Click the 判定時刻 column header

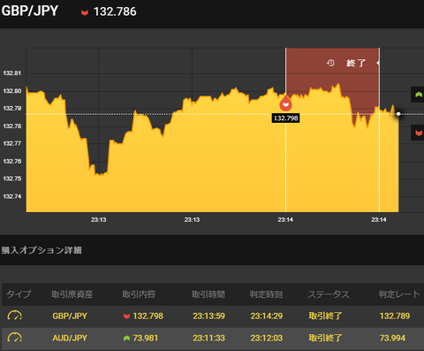click(x=266, y=294)
